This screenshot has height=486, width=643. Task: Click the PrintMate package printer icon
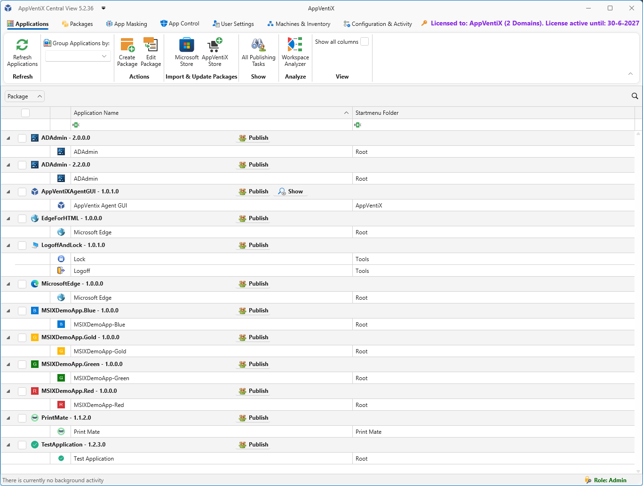(34, 418)
